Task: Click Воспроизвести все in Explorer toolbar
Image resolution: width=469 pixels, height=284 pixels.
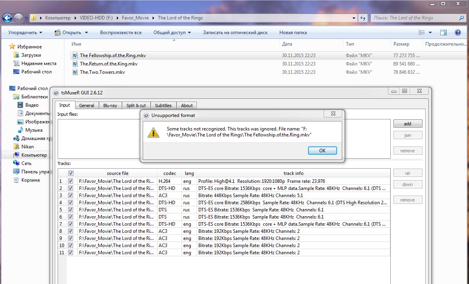Action: [121, 33]
